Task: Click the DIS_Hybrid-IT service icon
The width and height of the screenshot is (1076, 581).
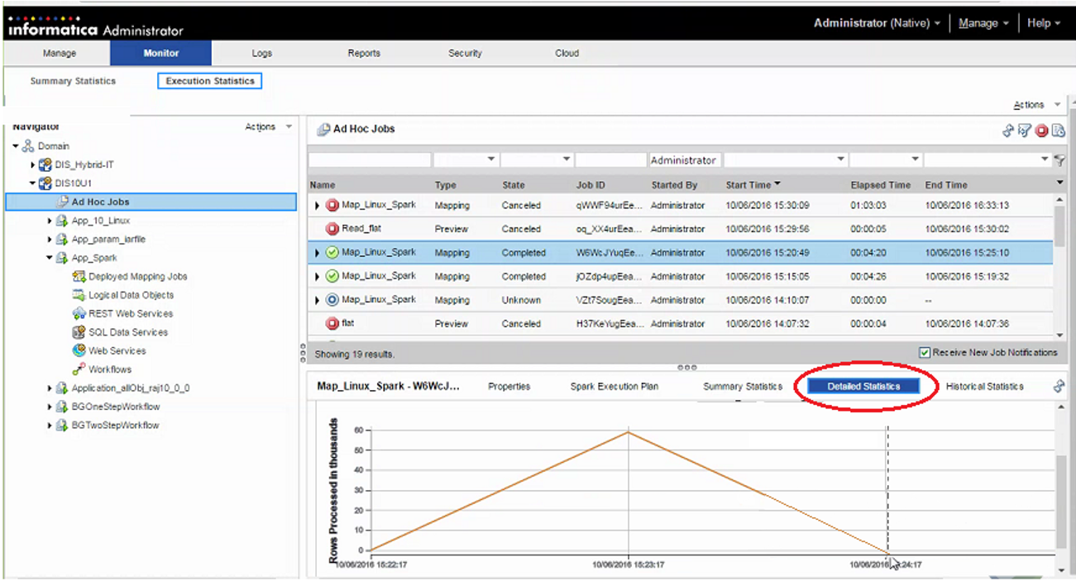Action: pyautogui.click(x=45, y=165)
